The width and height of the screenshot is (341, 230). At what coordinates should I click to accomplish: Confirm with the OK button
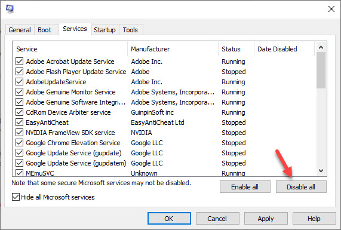169,218
